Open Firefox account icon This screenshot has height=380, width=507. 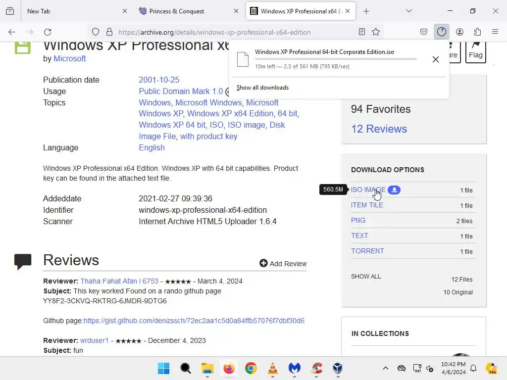click(x=460, y=32)
